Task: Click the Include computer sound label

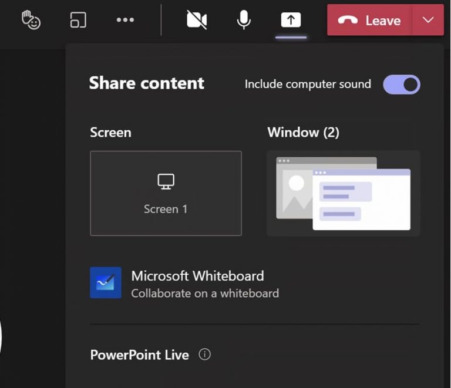Action: [x=308, y=84]
